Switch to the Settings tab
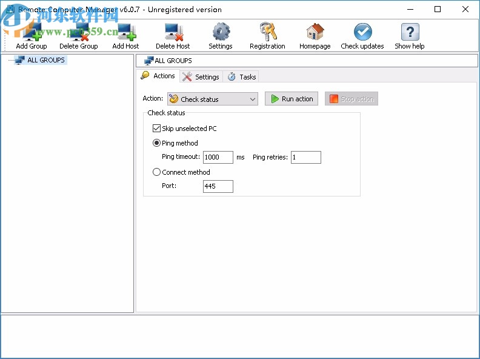 pos(201,77)
